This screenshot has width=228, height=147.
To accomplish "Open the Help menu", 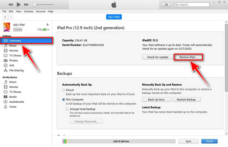I will (51, 11).
